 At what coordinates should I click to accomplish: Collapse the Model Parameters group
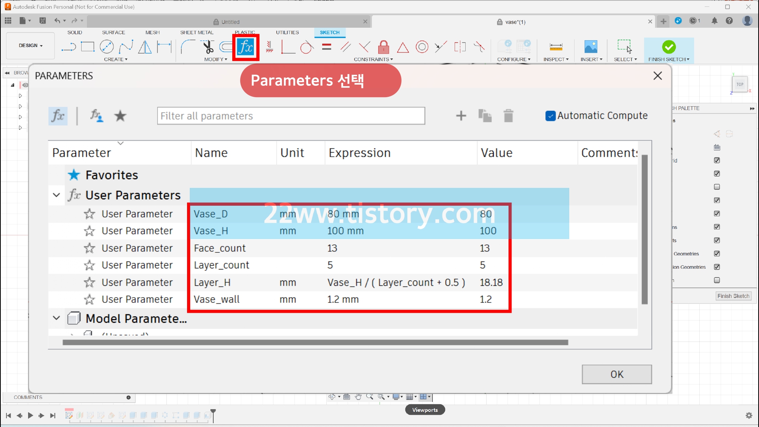click(x=57, y=318)
